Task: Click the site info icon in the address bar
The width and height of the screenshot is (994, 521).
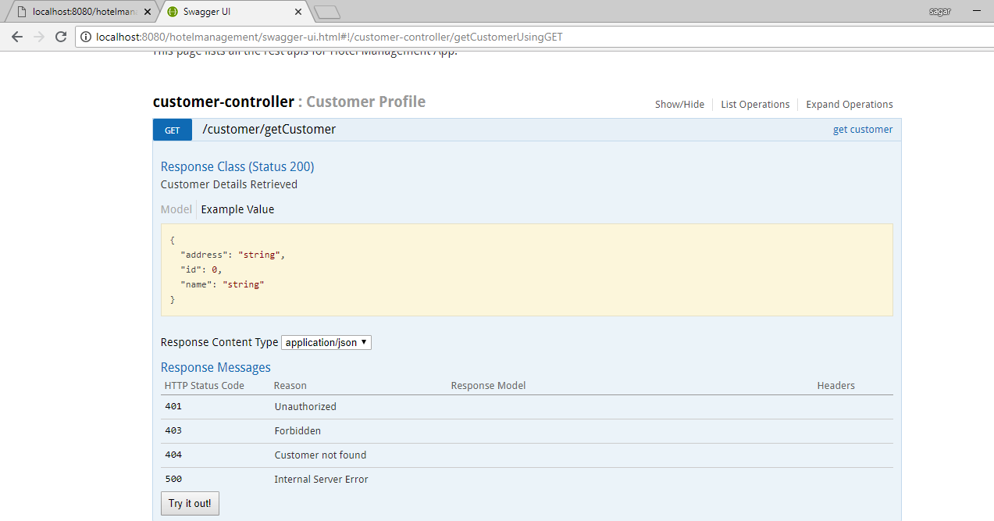Action: click(85, 37)
